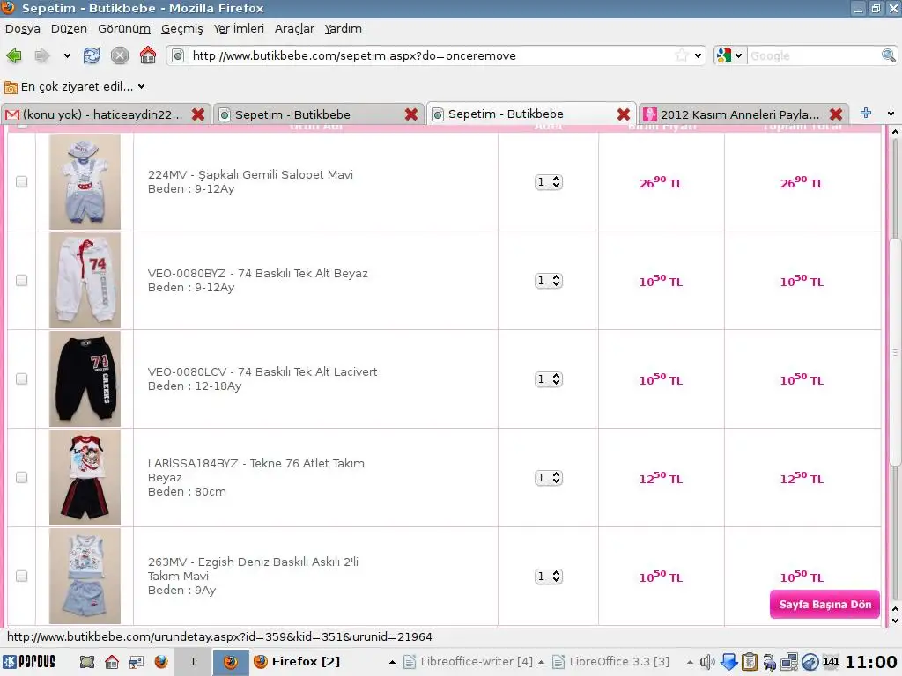Click the network connection tray icon
The width and height of the screenshot is (902, 676).
pos(789,662)
